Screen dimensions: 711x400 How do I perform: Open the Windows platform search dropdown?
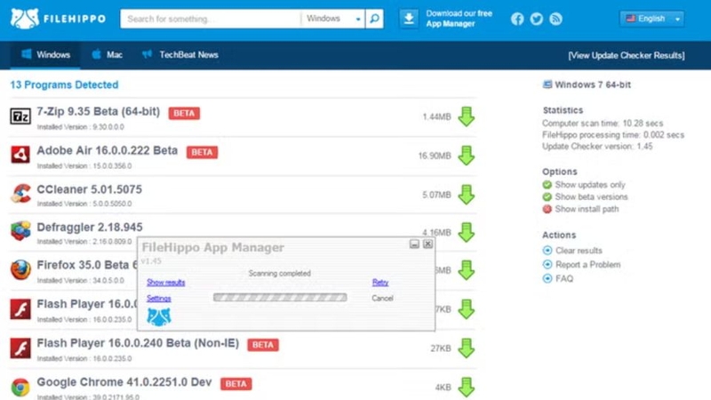coord(333,19)
